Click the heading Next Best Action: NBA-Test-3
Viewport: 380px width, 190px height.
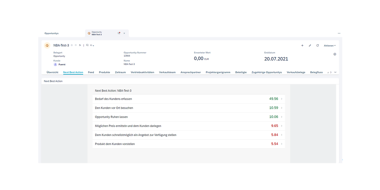pyautogui.click(x=113, y=91)
